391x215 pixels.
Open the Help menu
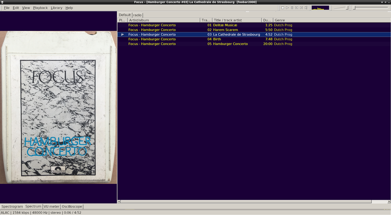[69, 8]
